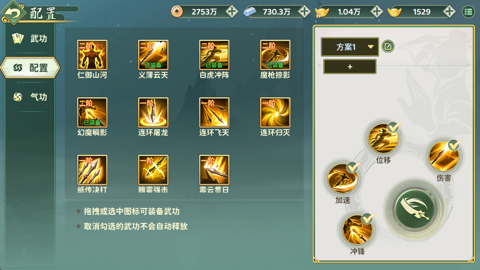Choose the 连环屠龙 skill icon
The height and width of the screenshot is (270, 480).
pos(153,112)
